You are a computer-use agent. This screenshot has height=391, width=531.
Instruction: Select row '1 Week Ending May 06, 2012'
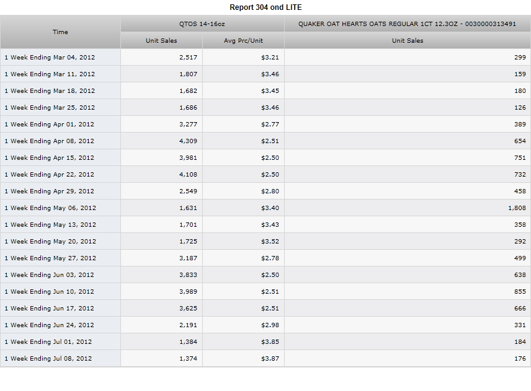click(x=265, y=208)
